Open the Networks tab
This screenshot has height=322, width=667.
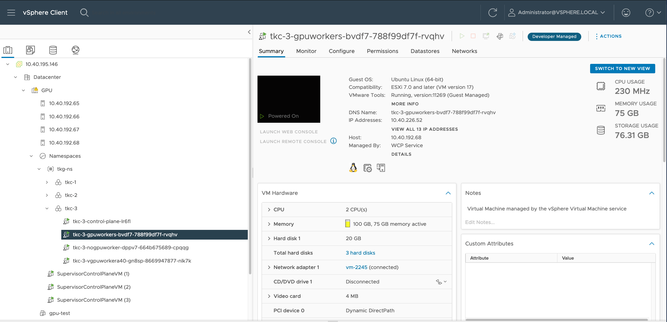[465, 51]
